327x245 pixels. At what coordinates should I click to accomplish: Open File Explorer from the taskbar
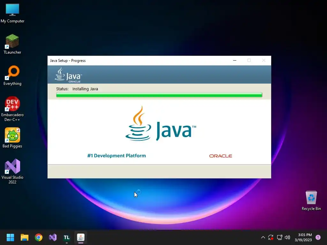pos(24,237)
